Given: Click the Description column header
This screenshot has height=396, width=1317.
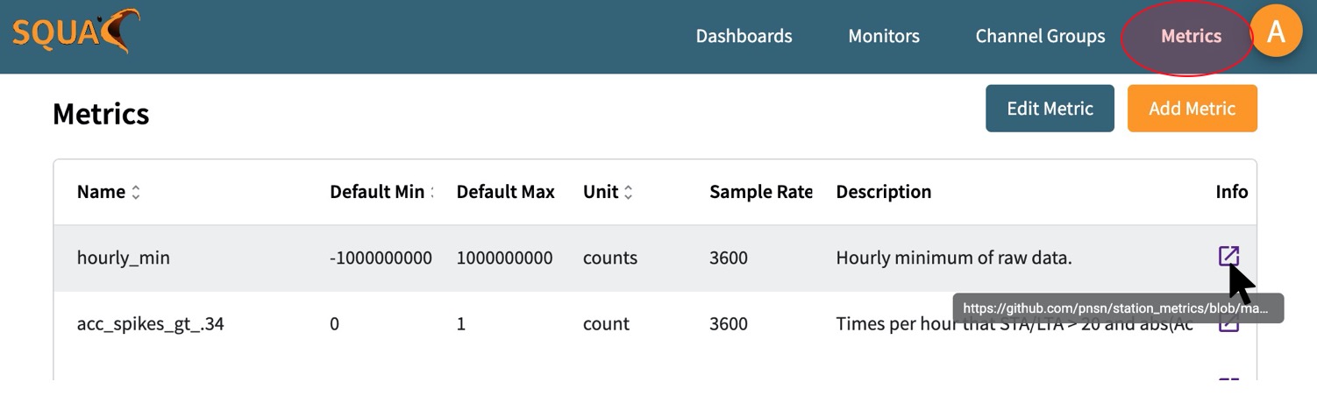Looking at the screenshot, I should point(884,192).
